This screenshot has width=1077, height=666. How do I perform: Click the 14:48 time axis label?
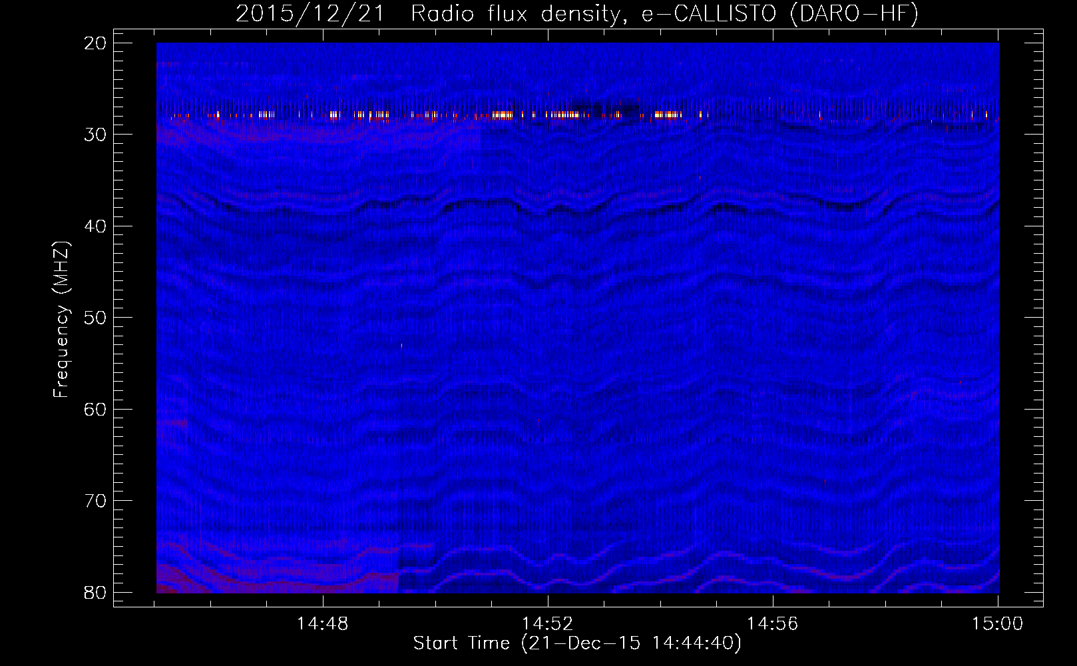tap(323, 623)
